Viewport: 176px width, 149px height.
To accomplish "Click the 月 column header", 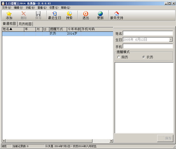I will 39,29.
